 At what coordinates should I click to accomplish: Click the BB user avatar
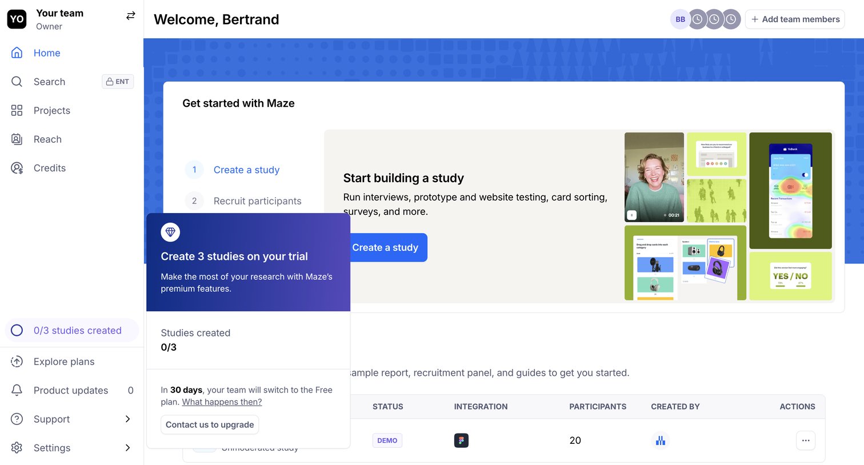coord(680,19)
